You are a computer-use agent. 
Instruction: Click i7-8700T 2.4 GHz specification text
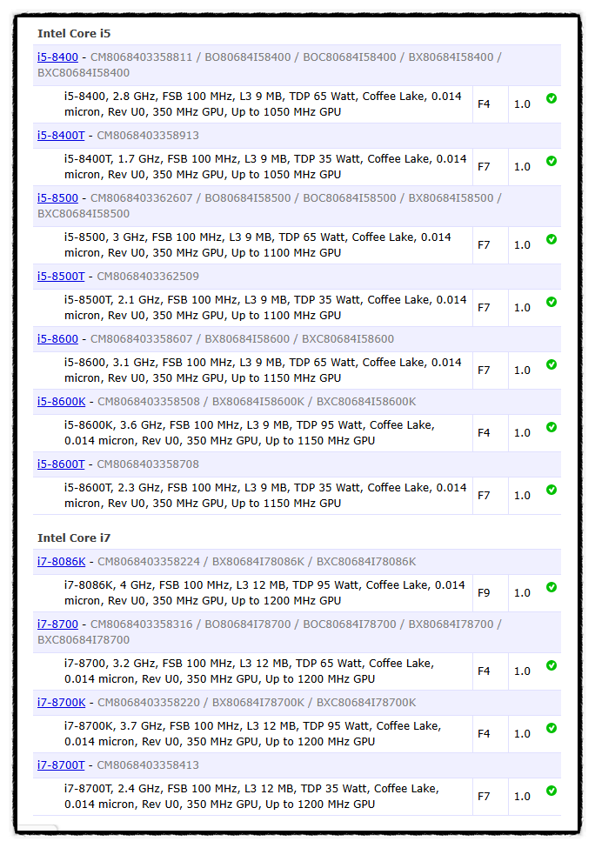coord(251,797)
